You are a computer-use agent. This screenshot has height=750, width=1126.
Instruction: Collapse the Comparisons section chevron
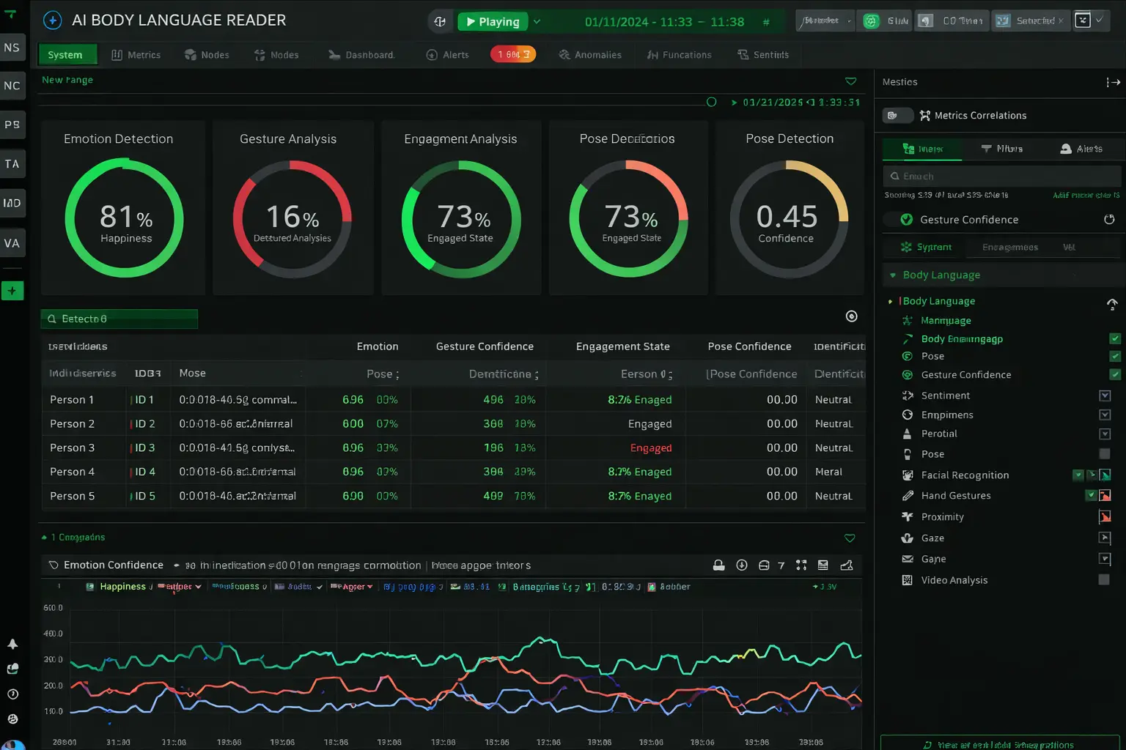tap(850, 538)
